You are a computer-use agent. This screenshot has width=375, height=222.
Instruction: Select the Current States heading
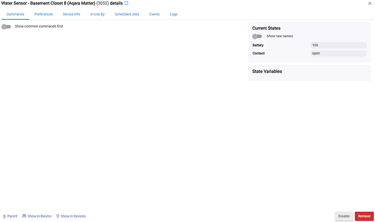pos(266,28)
